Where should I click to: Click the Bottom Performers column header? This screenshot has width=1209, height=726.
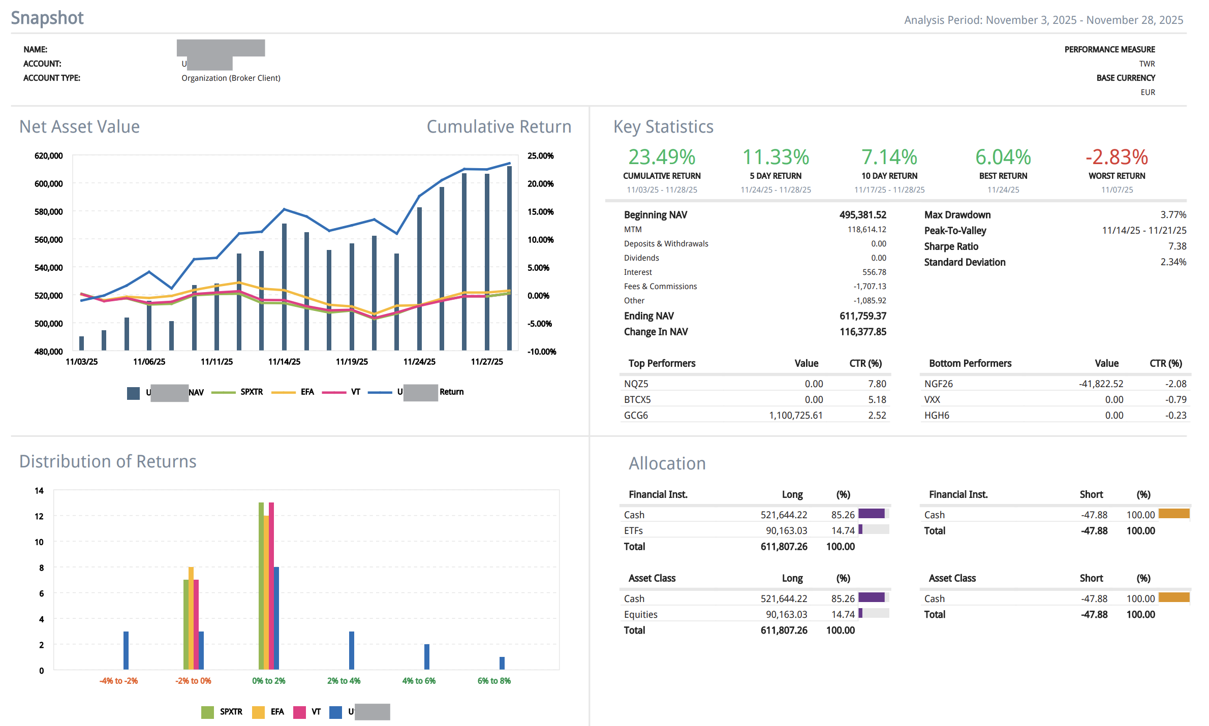pyautogui.click(x=970, y=363)
